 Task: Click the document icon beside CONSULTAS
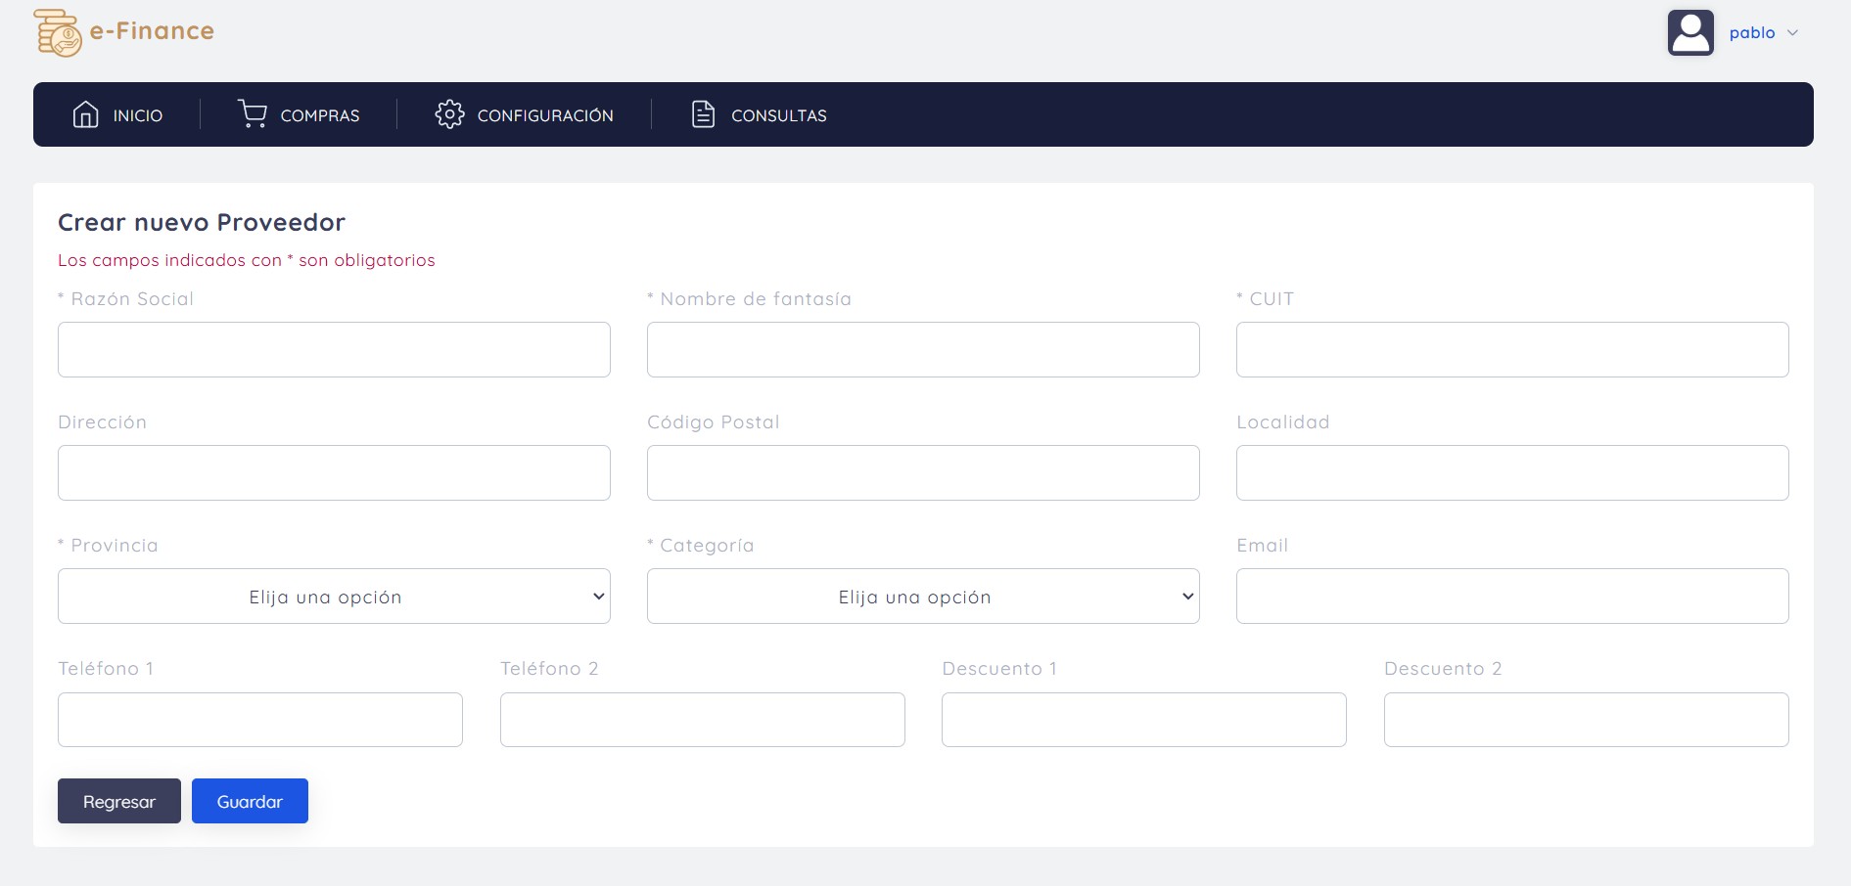click(x=702, y=114)
